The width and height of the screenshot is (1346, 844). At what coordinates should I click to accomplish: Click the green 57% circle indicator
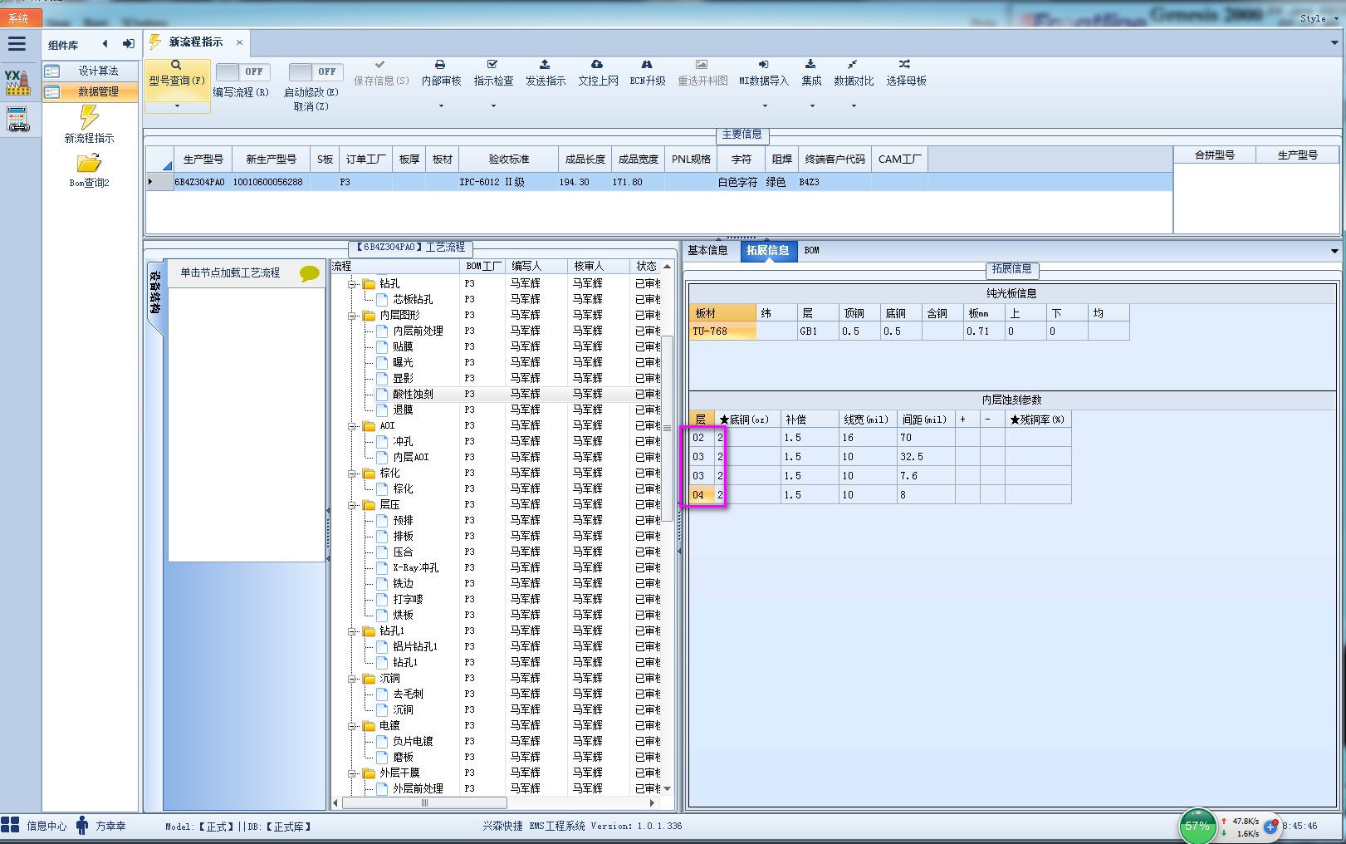[x=1197, y=826]
